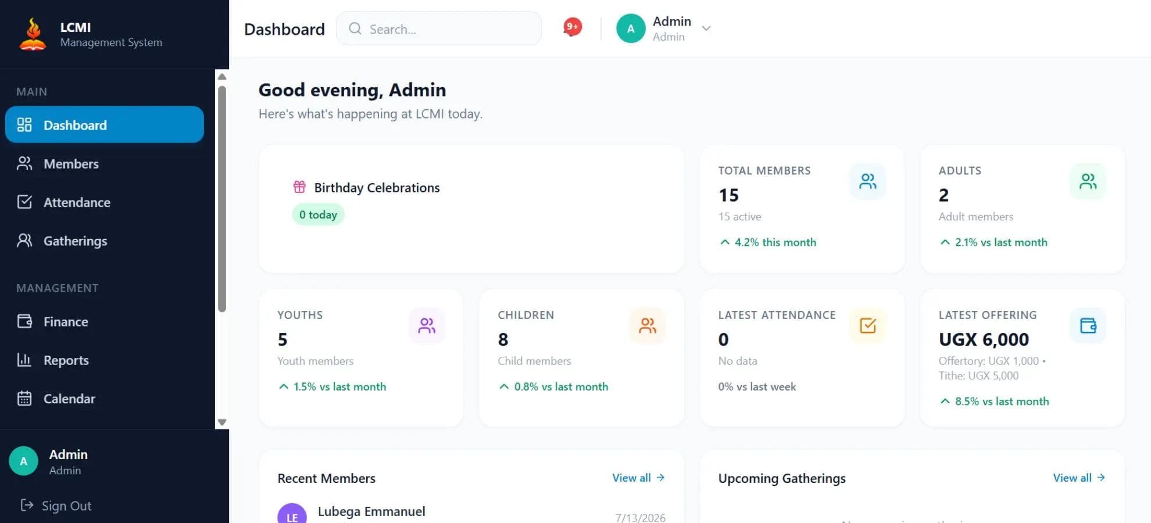Click the Dashboard grid icon in sidebar
Viewport: 1151px width, 523px height.
(24, 125)
